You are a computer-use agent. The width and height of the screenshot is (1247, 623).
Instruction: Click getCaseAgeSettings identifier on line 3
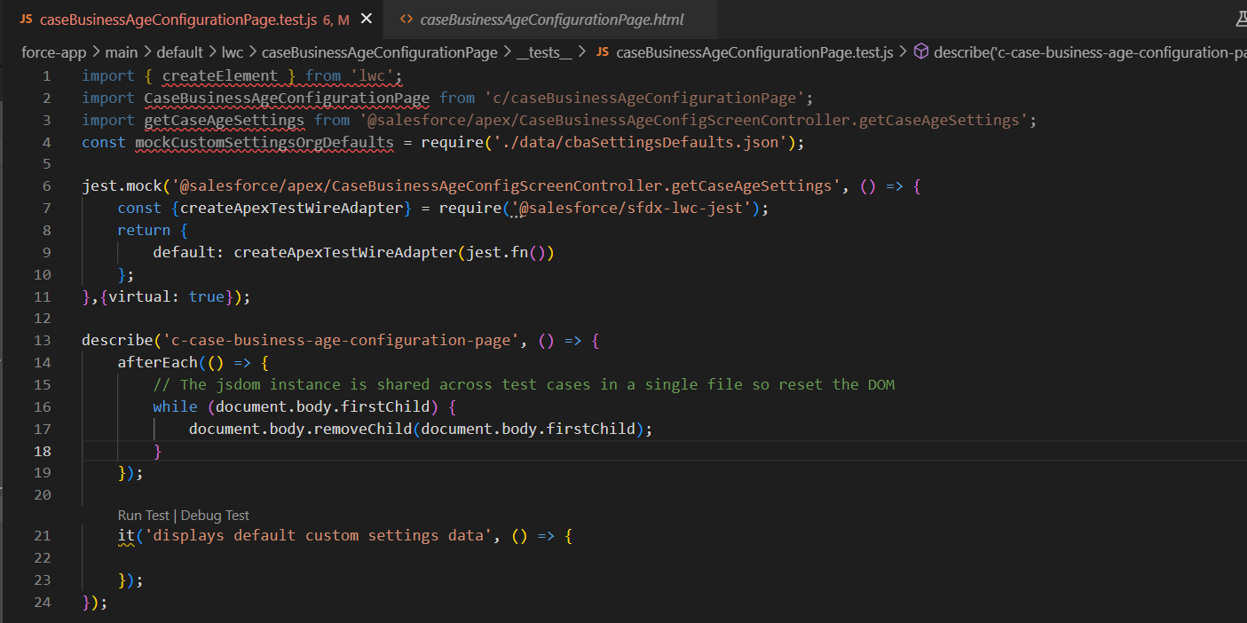coord(224,120)
